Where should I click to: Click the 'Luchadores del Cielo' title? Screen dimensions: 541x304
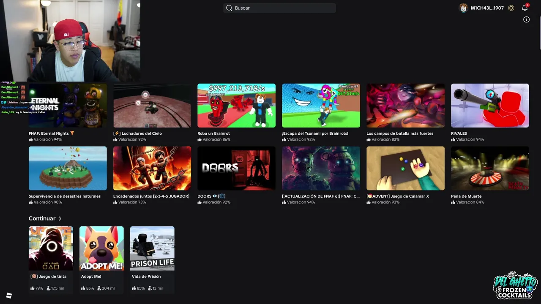(x=137, y=133)
